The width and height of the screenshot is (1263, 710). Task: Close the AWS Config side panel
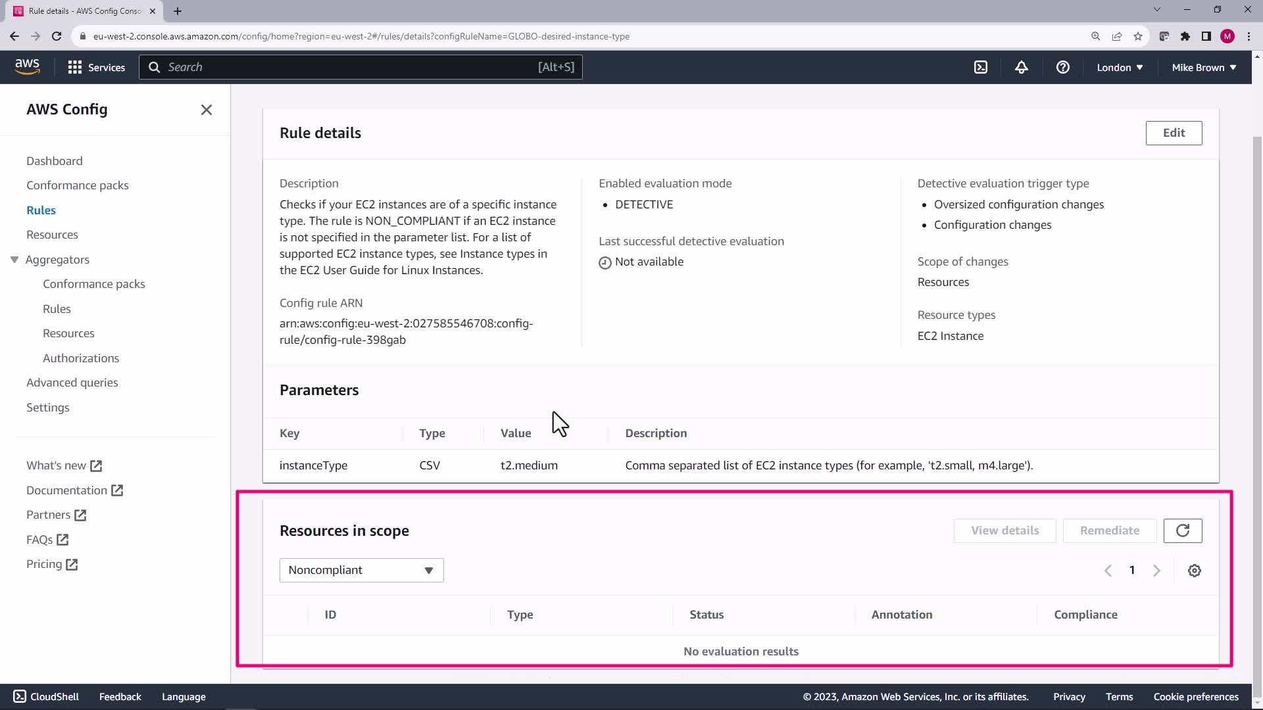click(x=206, y=110)
